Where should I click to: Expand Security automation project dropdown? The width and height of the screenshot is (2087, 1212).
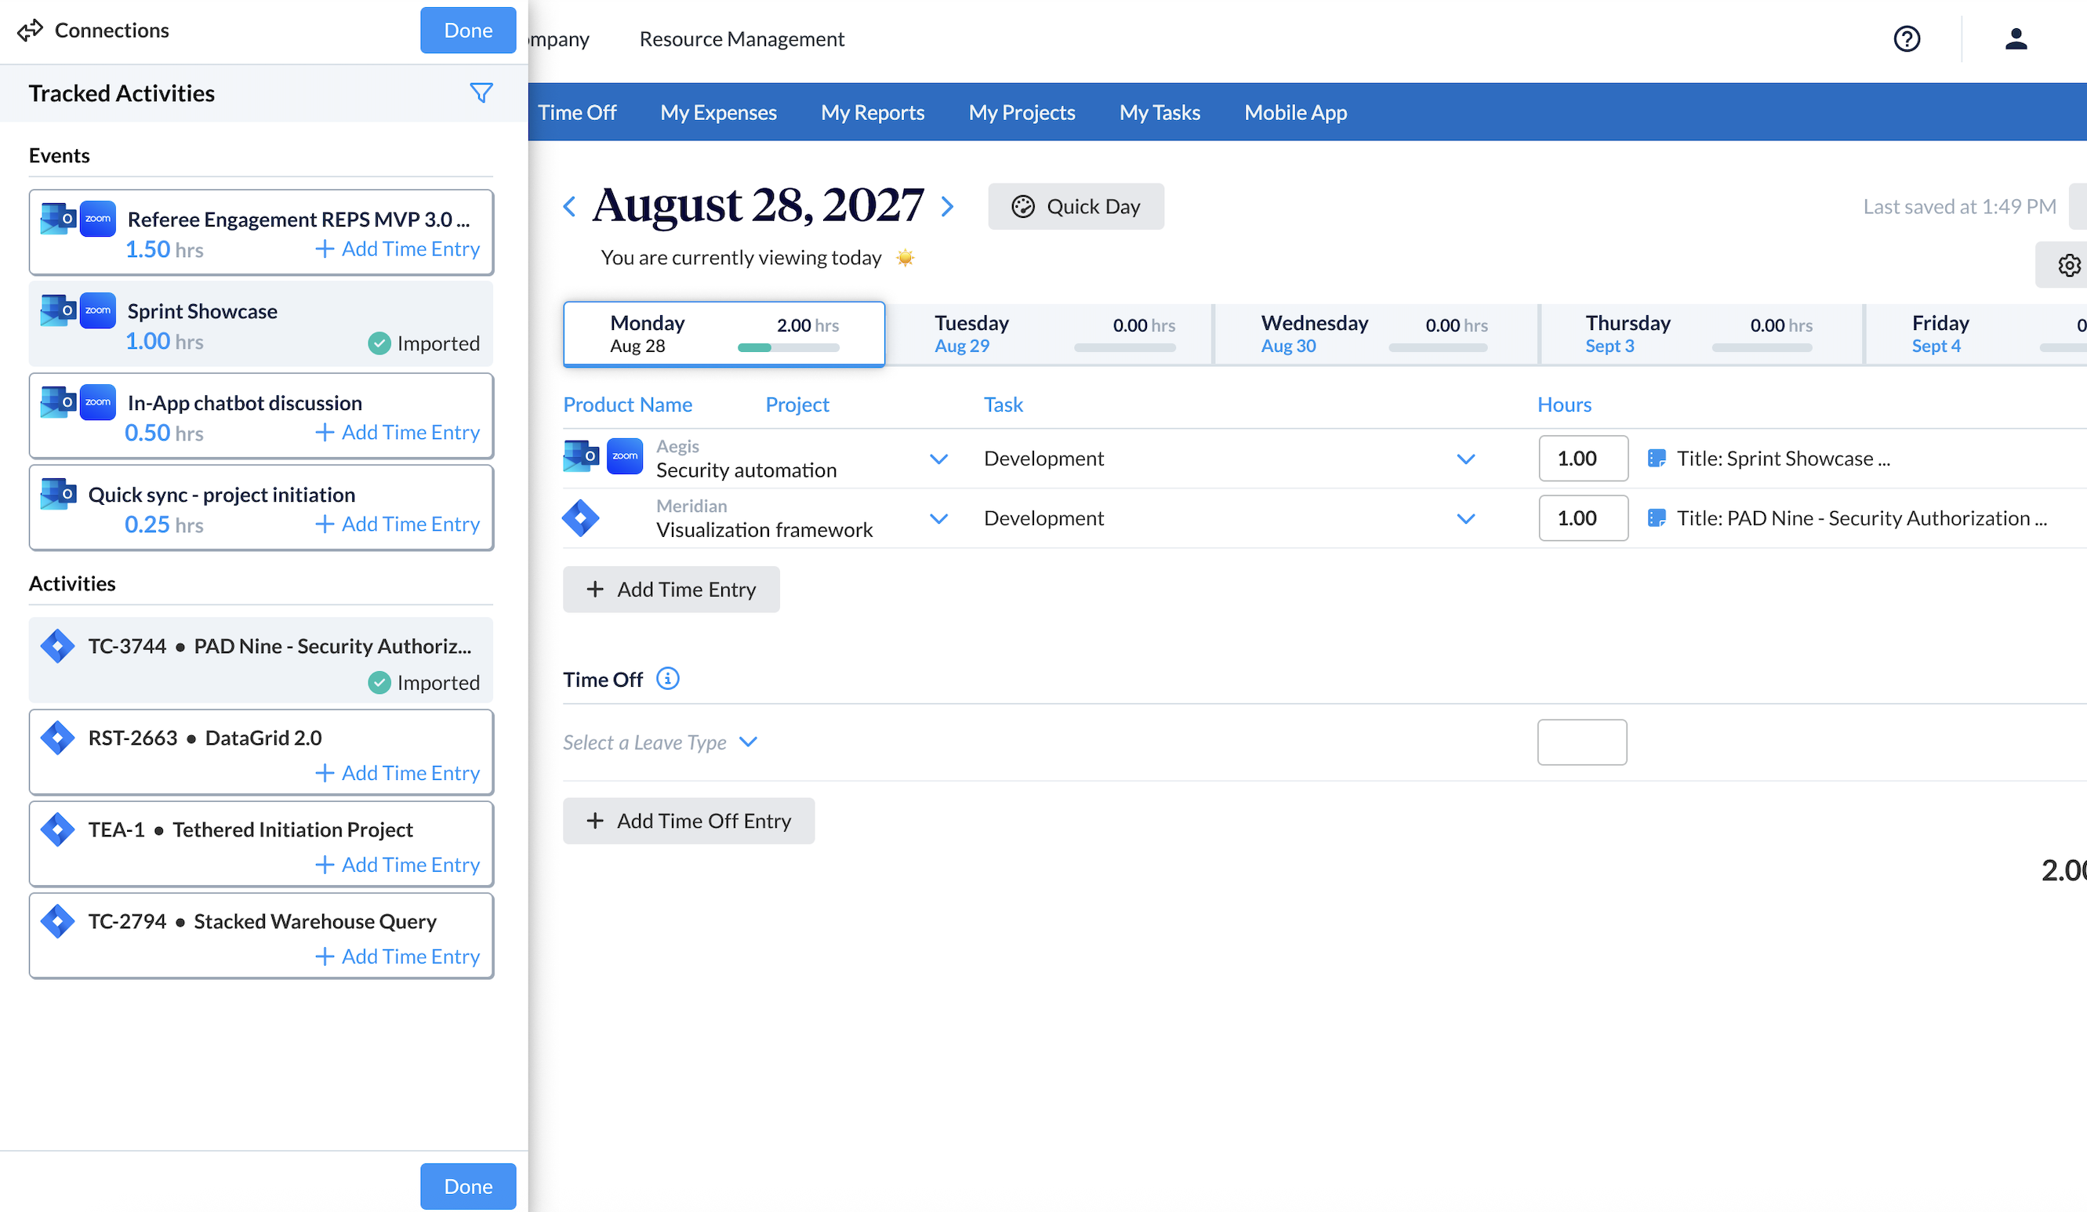(938, 459)
